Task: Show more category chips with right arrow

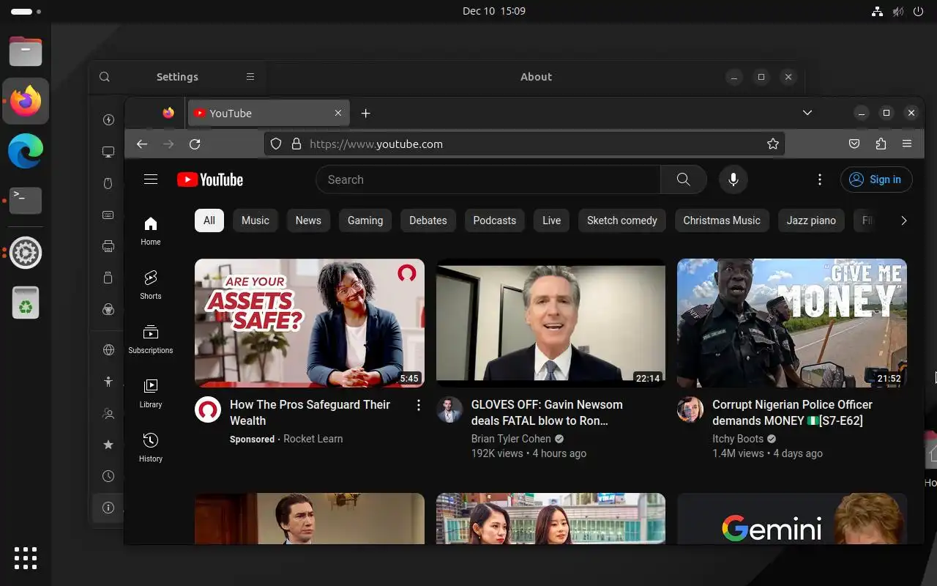Action: pos(903,220)
